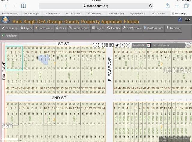This screenshot has width=192, height=142.
Task: Switch to My Florida Reg... tab
Action: tap(117, 13)
